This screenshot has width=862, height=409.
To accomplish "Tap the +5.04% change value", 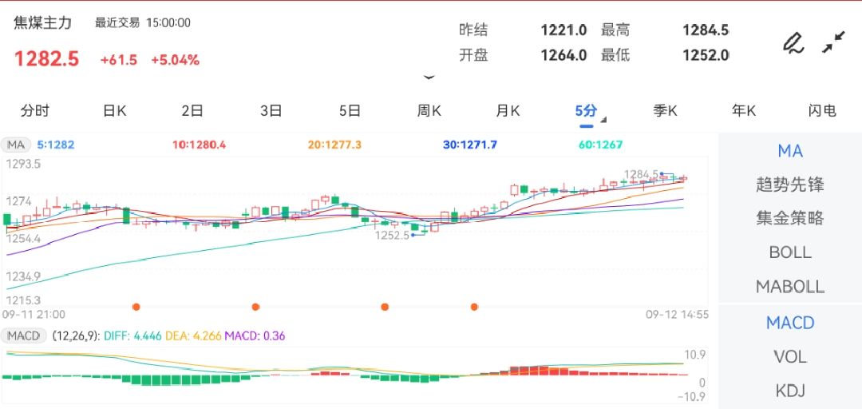I will (x=176, y=60).
